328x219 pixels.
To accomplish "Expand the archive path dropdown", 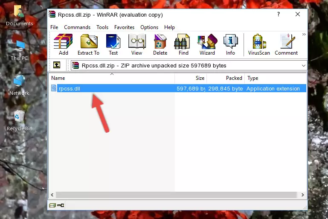I will tap(304, 66).
